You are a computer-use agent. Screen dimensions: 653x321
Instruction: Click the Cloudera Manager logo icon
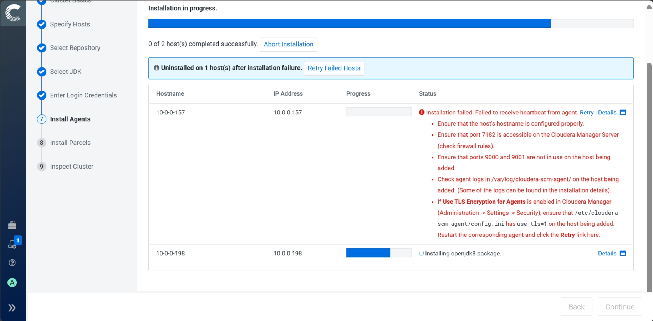point(13,13)
